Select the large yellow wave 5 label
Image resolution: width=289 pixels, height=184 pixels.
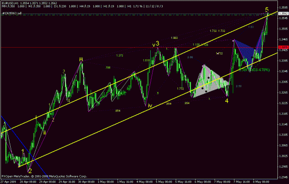pyautogui.click(x=267, y=10)
